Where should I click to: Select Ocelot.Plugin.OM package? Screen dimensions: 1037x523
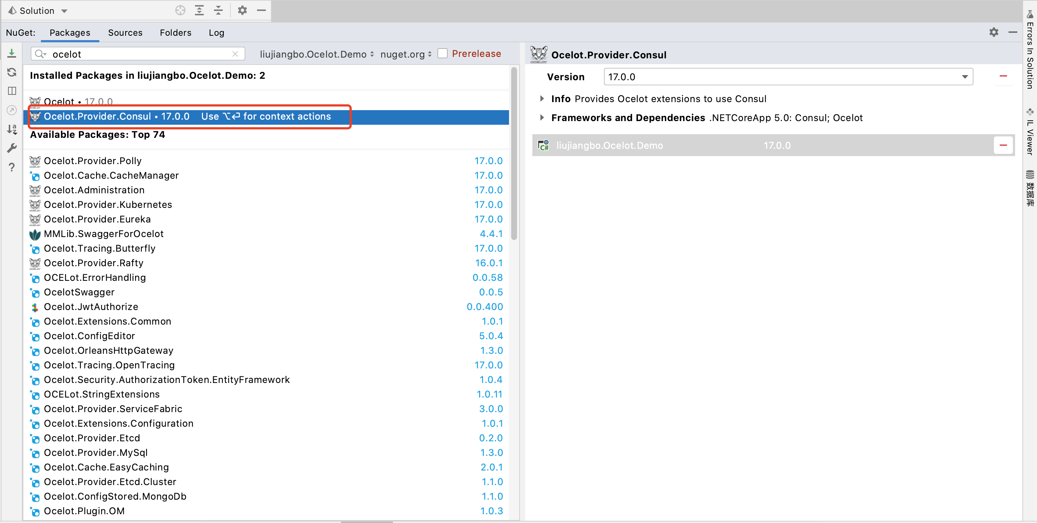pos(266,511)
